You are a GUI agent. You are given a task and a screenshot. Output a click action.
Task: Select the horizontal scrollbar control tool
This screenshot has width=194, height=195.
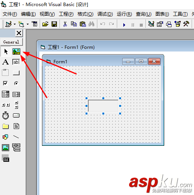[x=5, y=105]
